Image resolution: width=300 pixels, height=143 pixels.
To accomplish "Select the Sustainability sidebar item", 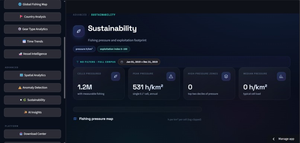I will click(32, 100).
